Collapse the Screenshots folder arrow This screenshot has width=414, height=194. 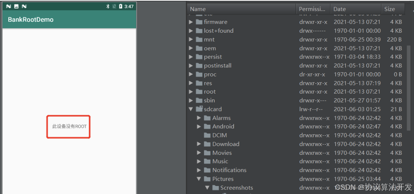coord(207,188)
